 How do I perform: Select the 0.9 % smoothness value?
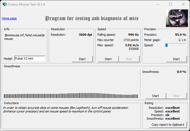tap(181, 72)
